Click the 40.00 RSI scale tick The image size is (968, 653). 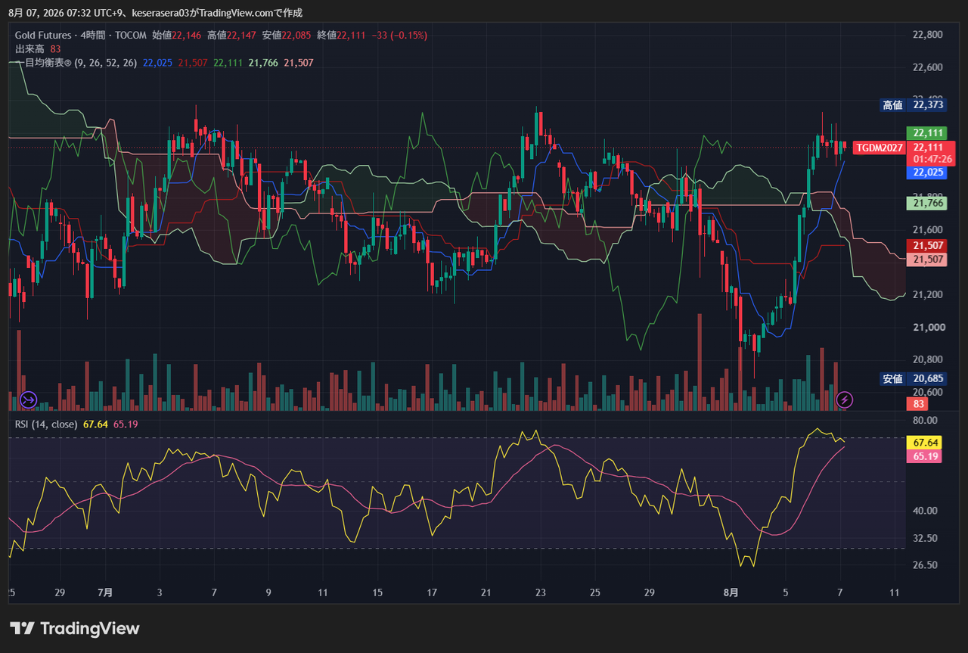click(926, 511)
